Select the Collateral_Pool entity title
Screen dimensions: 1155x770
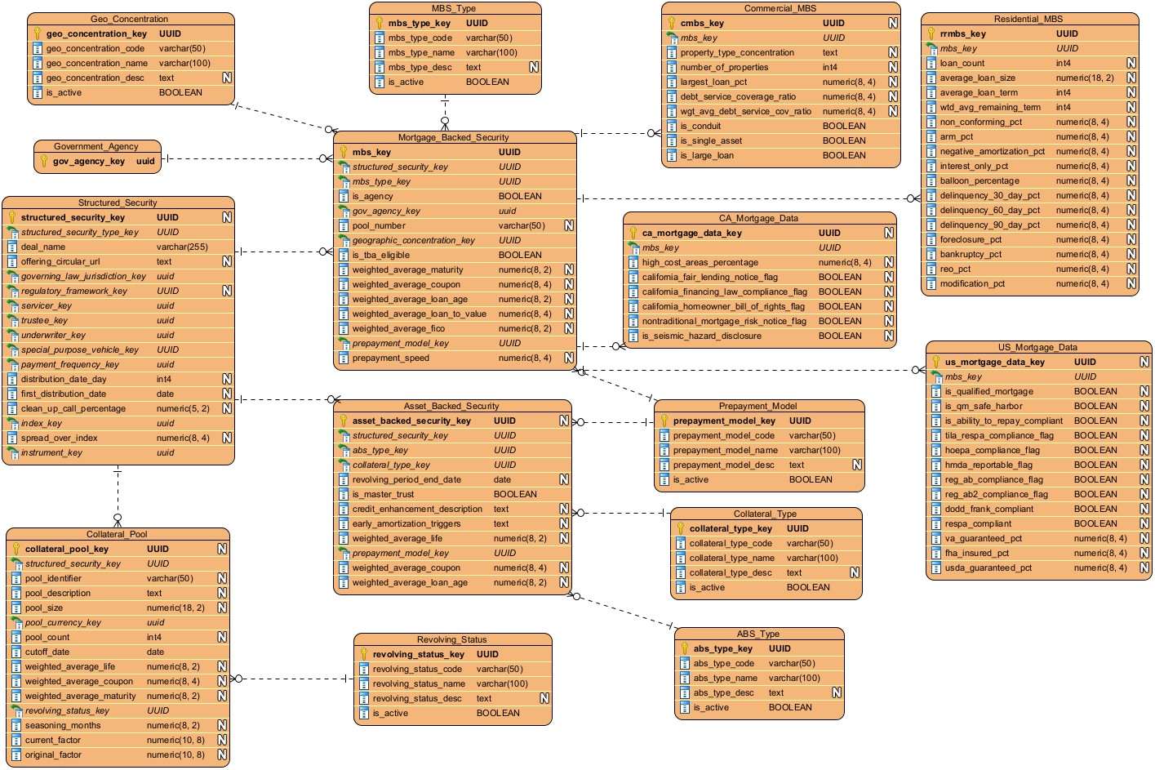117,535
